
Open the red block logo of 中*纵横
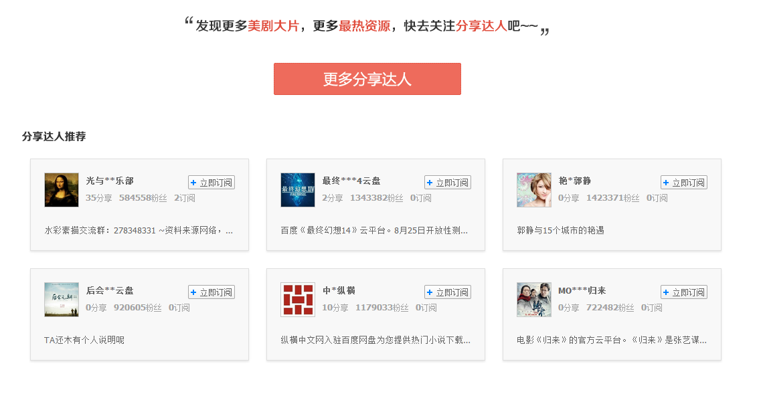(x=298, y=300)
